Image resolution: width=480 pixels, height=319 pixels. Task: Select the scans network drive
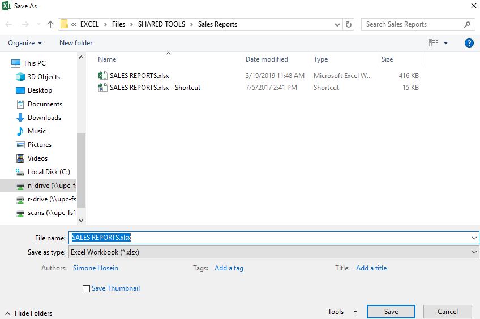click(46, 213)
